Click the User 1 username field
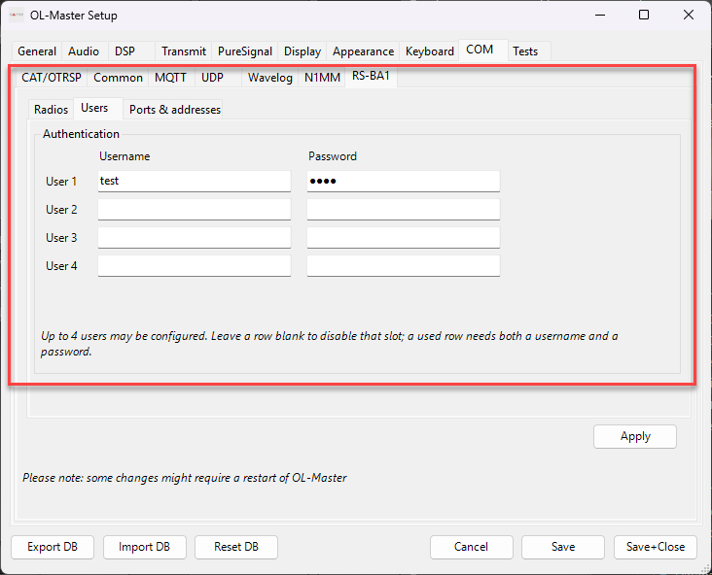 (195, 181)
